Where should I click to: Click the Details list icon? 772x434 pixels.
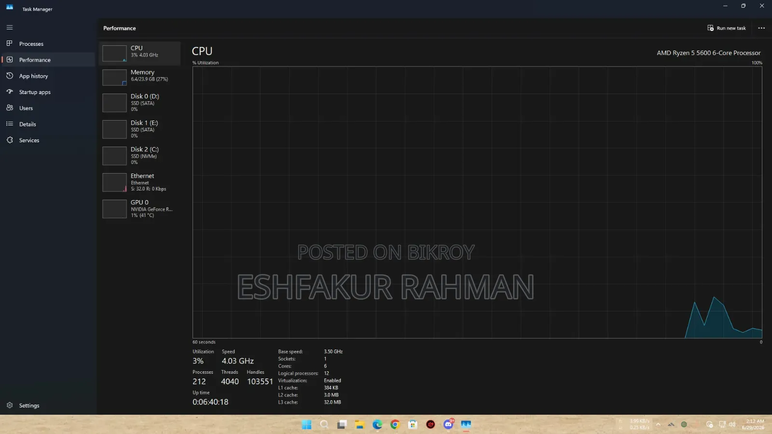click(x=10, y=124)
